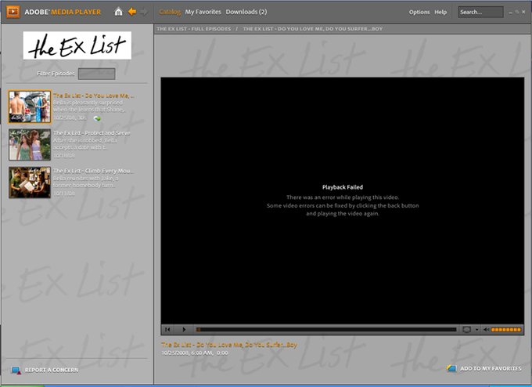Click the Search field
The image size is (532, 387).
coord(480,12)
